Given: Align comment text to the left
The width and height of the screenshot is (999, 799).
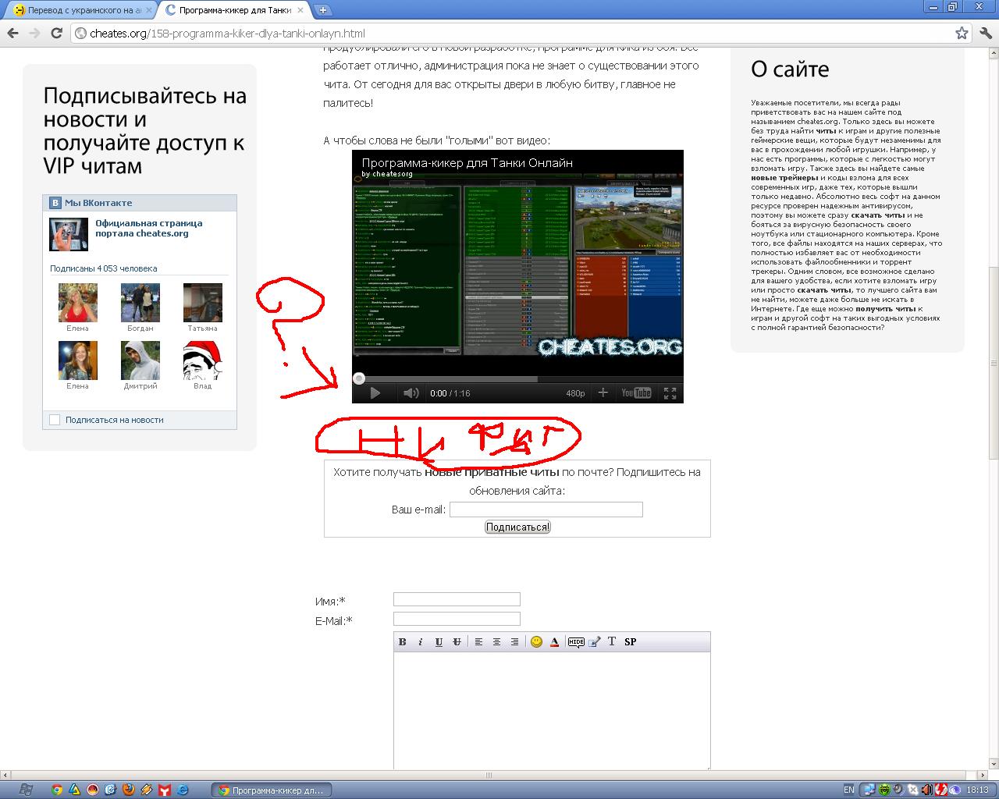Looking at the screenshot, I should tap(478, 641).
